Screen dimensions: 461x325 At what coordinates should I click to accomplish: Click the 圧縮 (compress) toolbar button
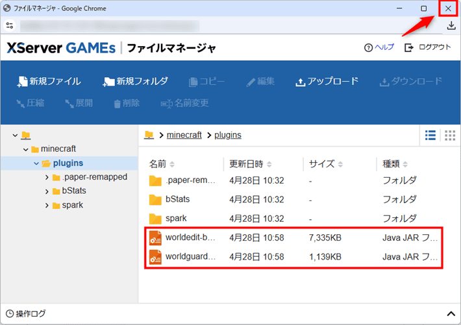[x=30, y=103]
